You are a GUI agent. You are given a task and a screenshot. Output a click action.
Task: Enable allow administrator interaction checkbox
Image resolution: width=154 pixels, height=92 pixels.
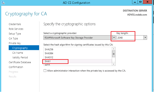coord(45,71)
